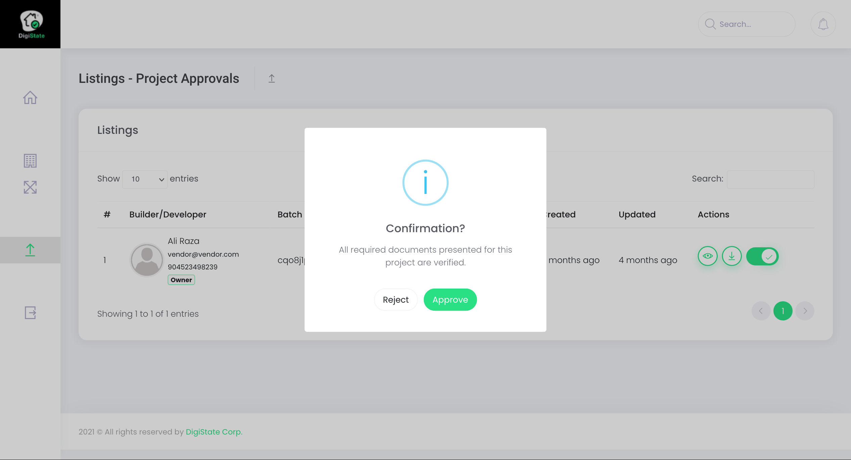
Task: View listing details with eye icon
Action: pyautogui.click(x=707, y=256)
